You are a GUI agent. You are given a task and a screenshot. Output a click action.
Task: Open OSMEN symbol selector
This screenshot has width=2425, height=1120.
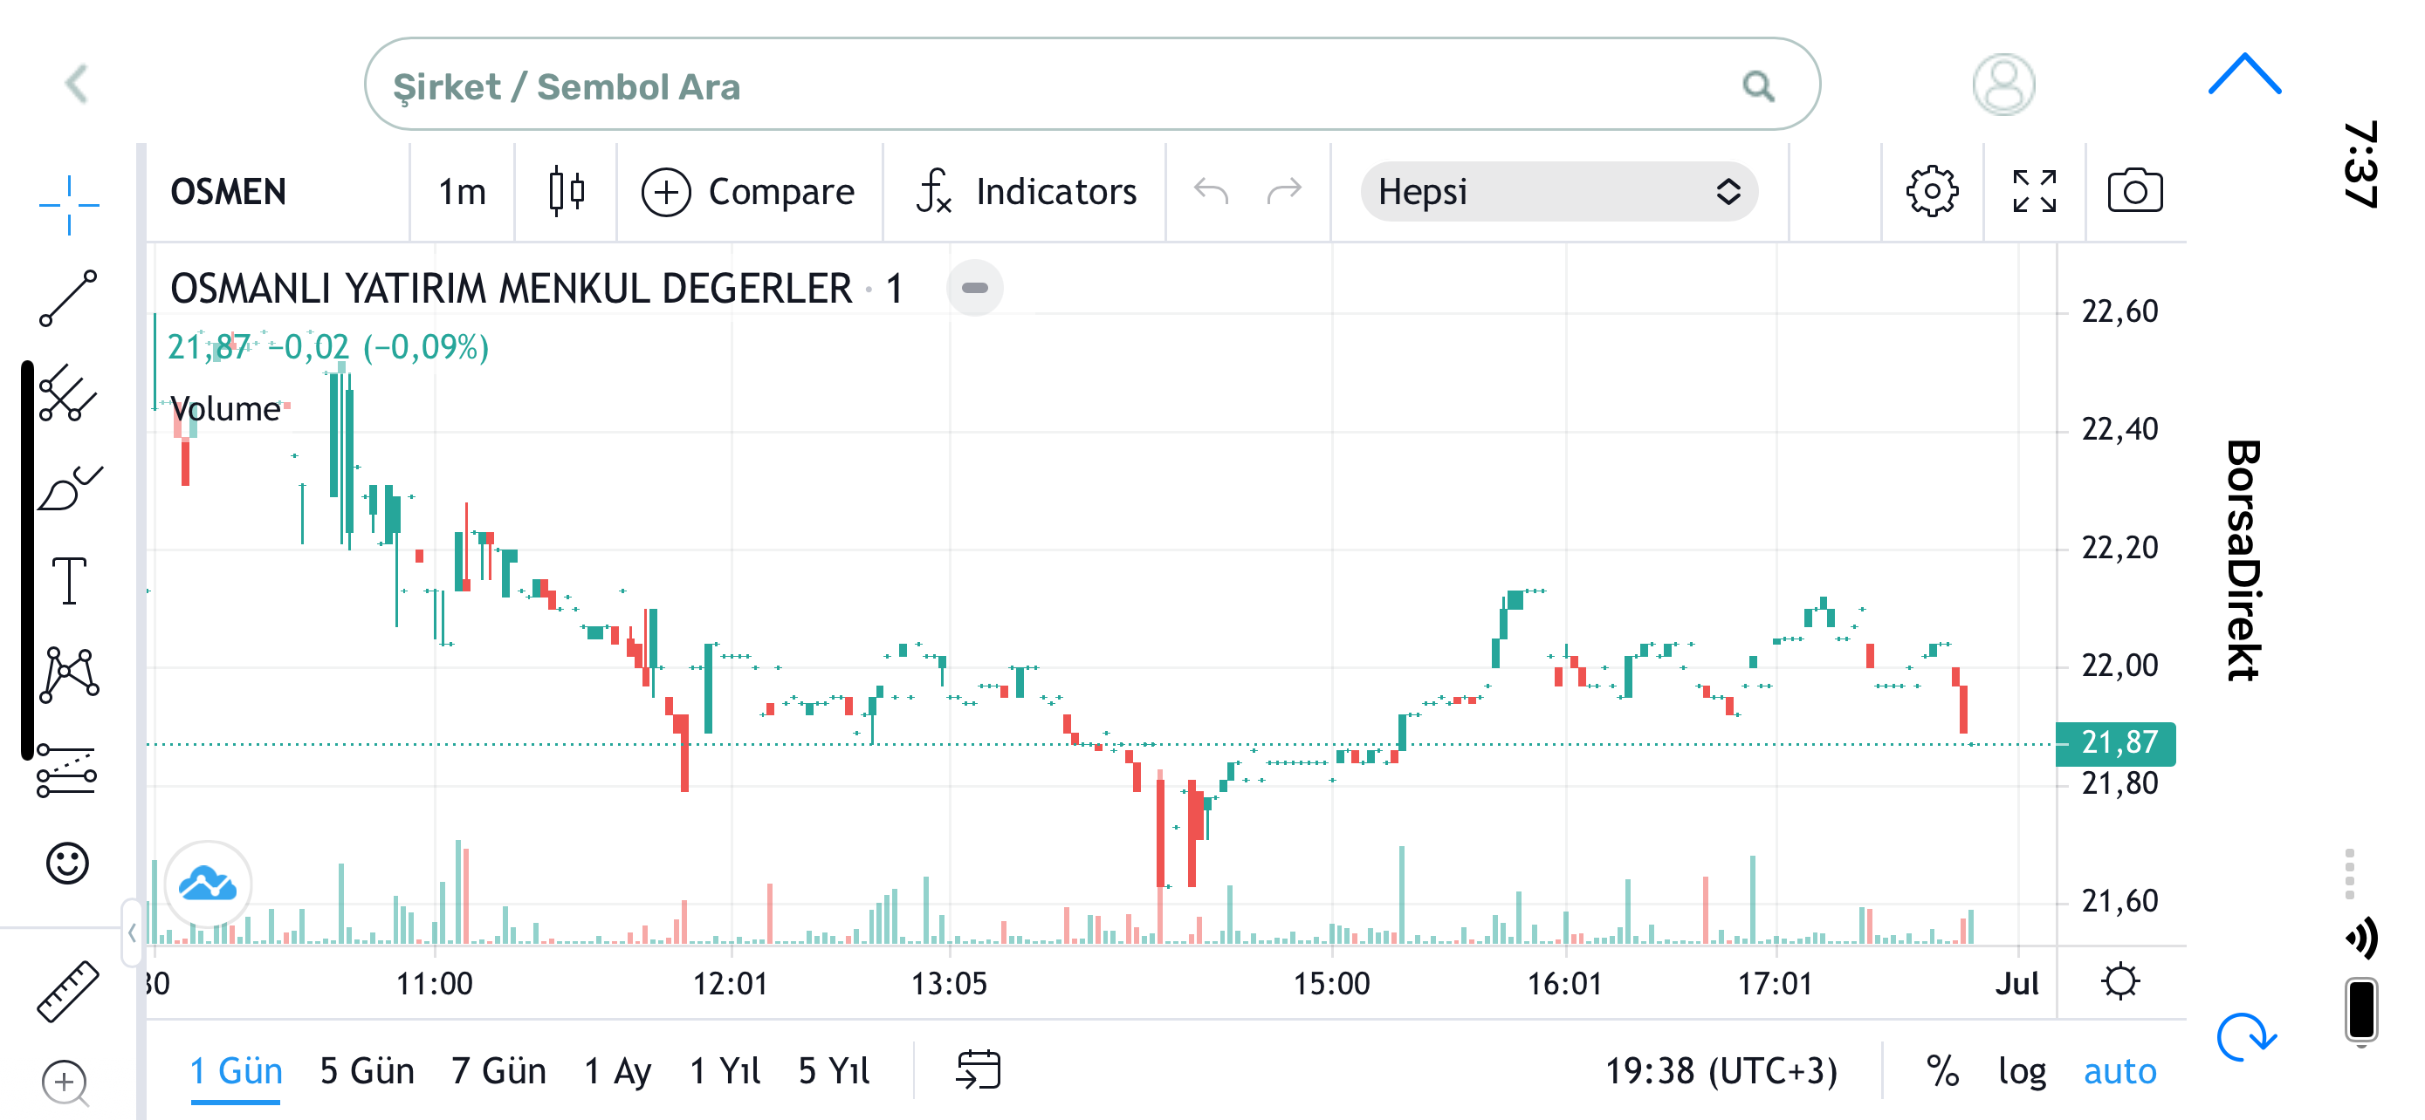228,192
